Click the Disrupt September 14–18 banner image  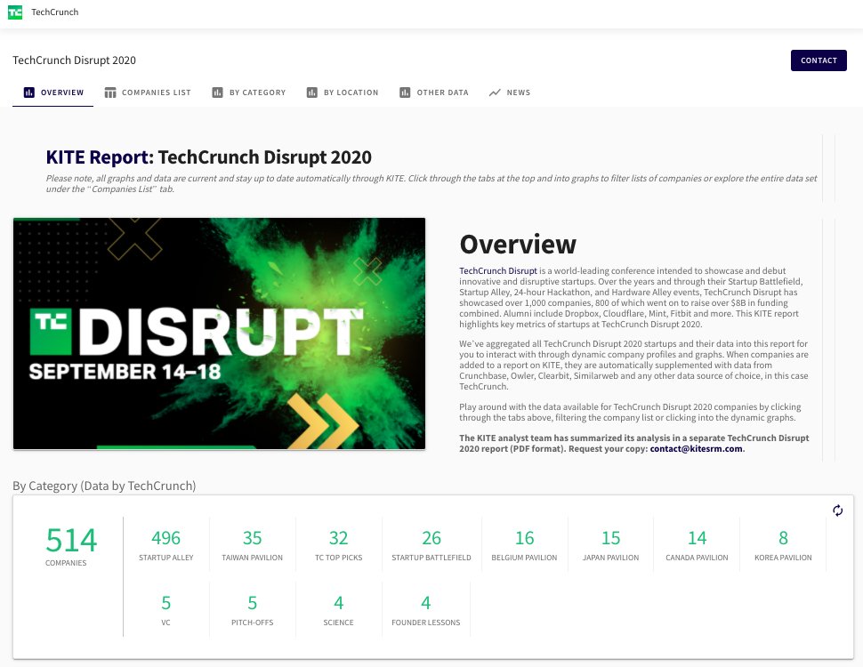coord(219,333)
